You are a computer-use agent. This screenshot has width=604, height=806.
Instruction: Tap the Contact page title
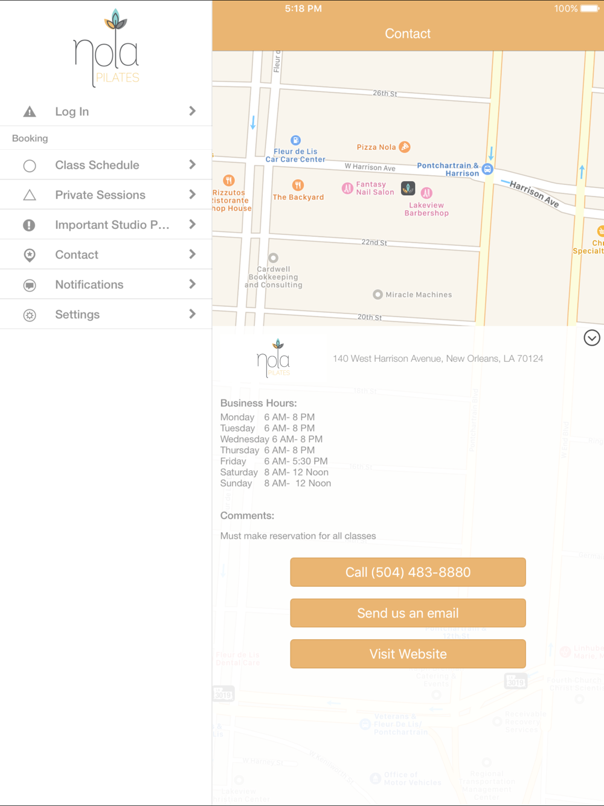pyautogui.click(x=408, y=34)
